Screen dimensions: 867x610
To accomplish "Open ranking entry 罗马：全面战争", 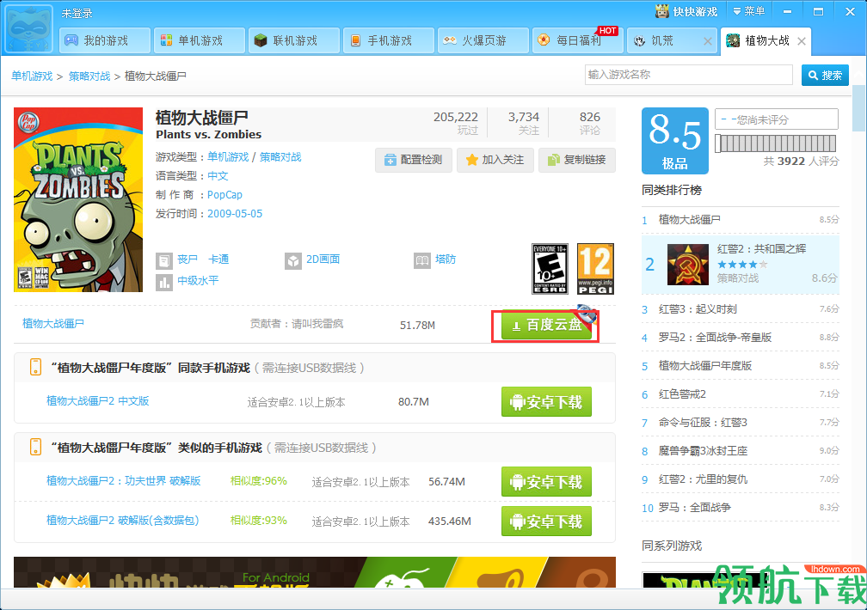I will (x=694, y=507).
